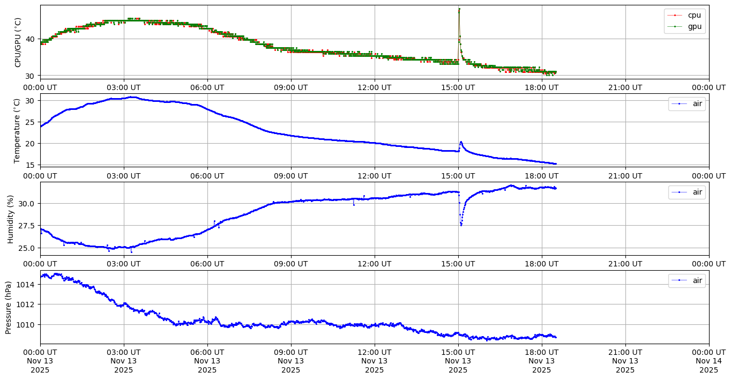Click the Humidity (%) y-axis label
This screenshot has height=379, width=731.
(x=10, y=219)
